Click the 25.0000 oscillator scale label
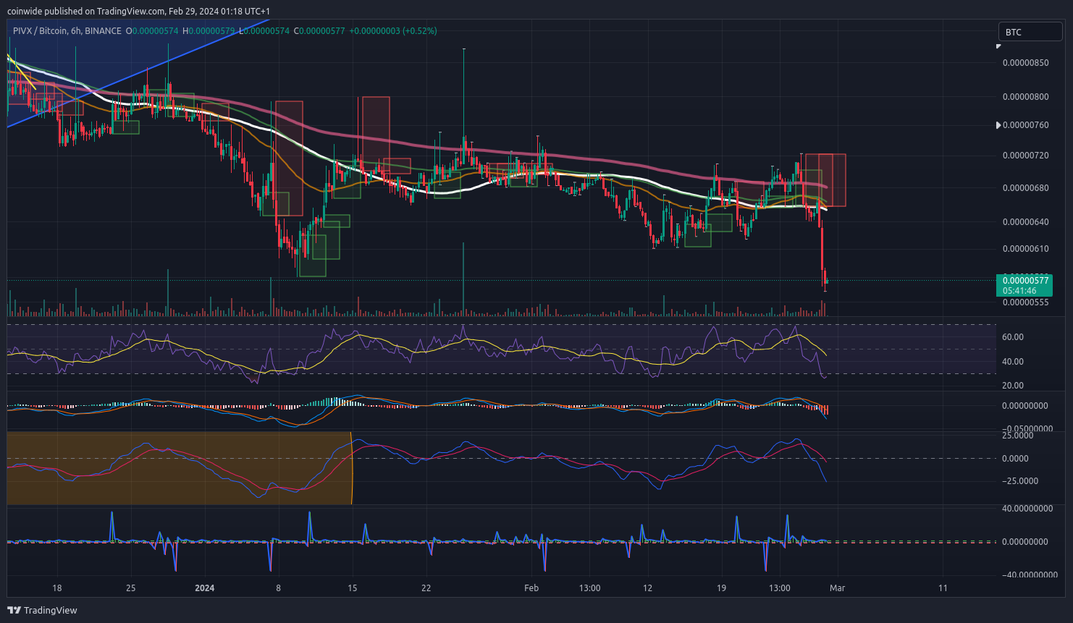This screenshot has height=623, width=1073. tap(1018, 436)
